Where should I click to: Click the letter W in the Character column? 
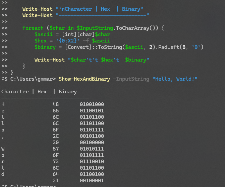pos(3,149)
